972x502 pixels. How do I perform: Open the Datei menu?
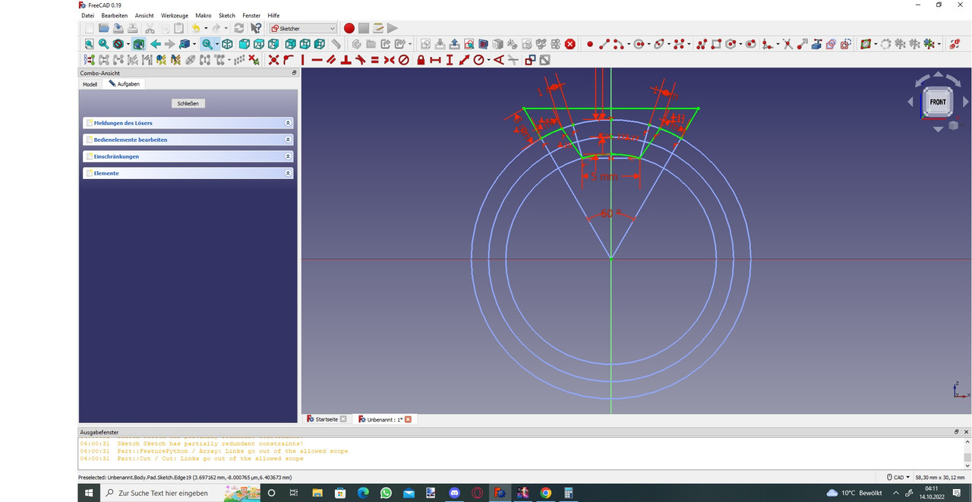pyautogui.click(x=87, y=15)
